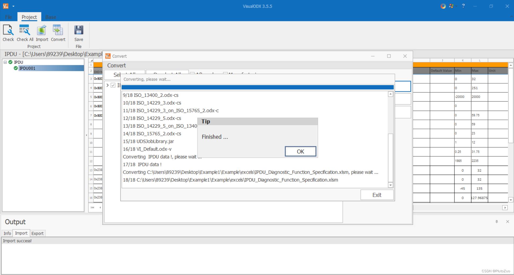
Task: Open the Info tab in Output
Action: click(x=7, y=233)
